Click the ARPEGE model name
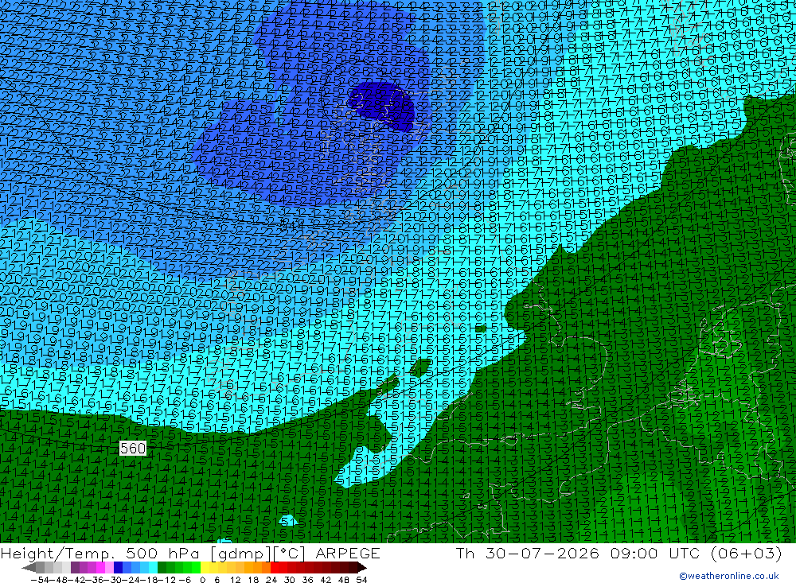Image resolution: width=796 pixels, height=583 pixels. point(348,553)
